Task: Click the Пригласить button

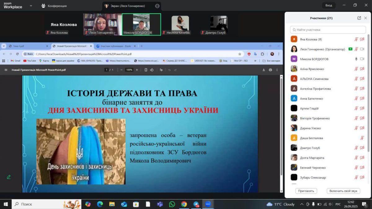Action: [x=306, y=191]
